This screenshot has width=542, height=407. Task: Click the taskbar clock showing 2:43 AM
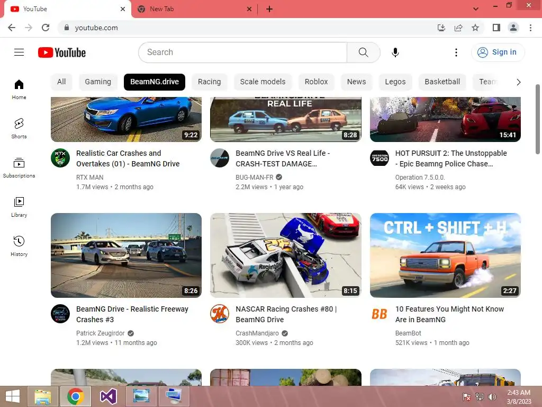519,397
